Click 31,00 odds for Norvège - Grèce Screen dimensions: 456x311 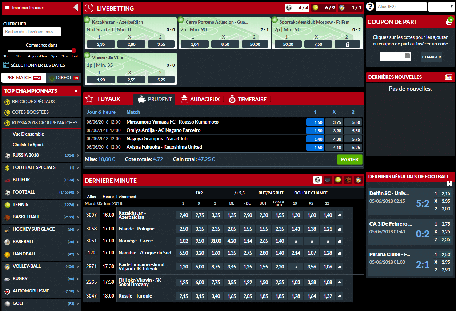tap(216, 241)
